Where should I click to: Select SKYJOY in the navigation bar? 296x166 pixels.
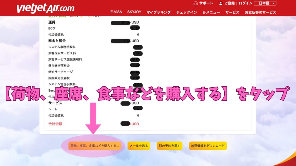point(134,12)
